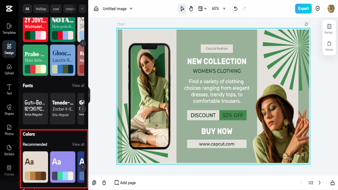Select the WOMEN'S CLOTHING text
Screen dimensions: 338x190
pyautogui.click(x=217, y=71)
